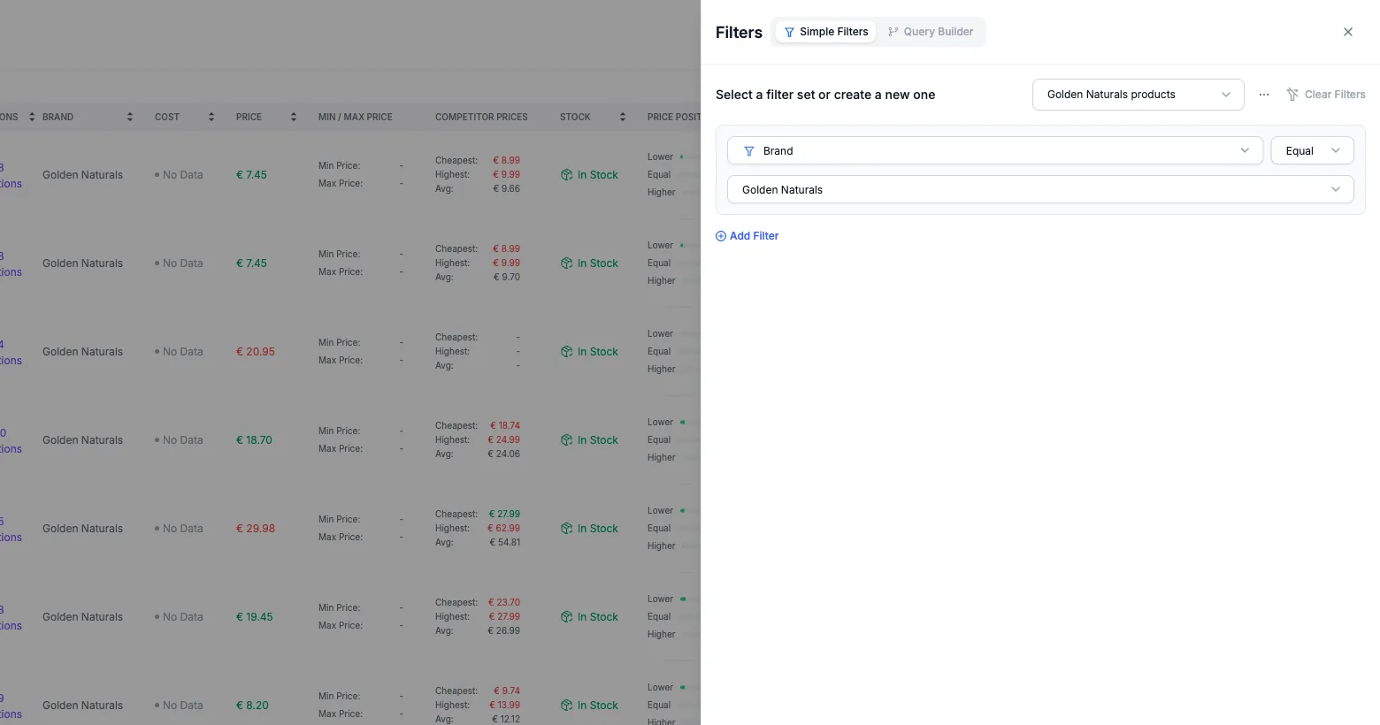Open the Golden Naturals products filter set dropdown

[x=1138, y=95]
